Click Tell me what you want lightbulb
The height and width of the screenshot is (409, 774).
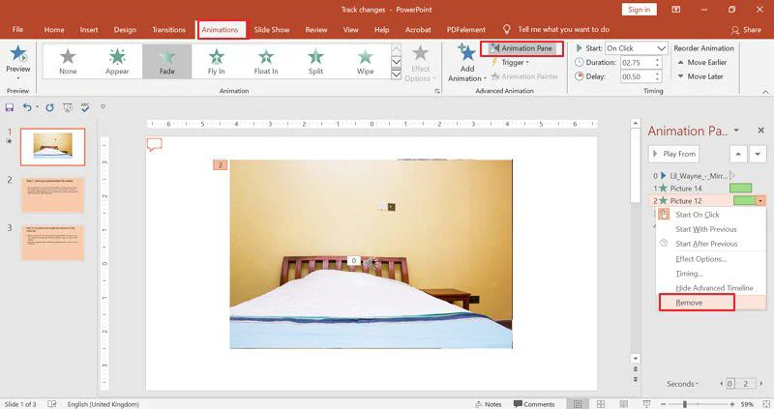pyautogui.click(x=506, y=30)
